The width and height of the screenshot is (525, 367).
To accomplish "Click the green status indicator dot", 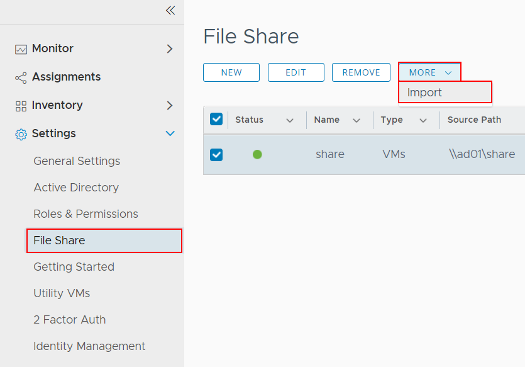I will coord(257,154).
